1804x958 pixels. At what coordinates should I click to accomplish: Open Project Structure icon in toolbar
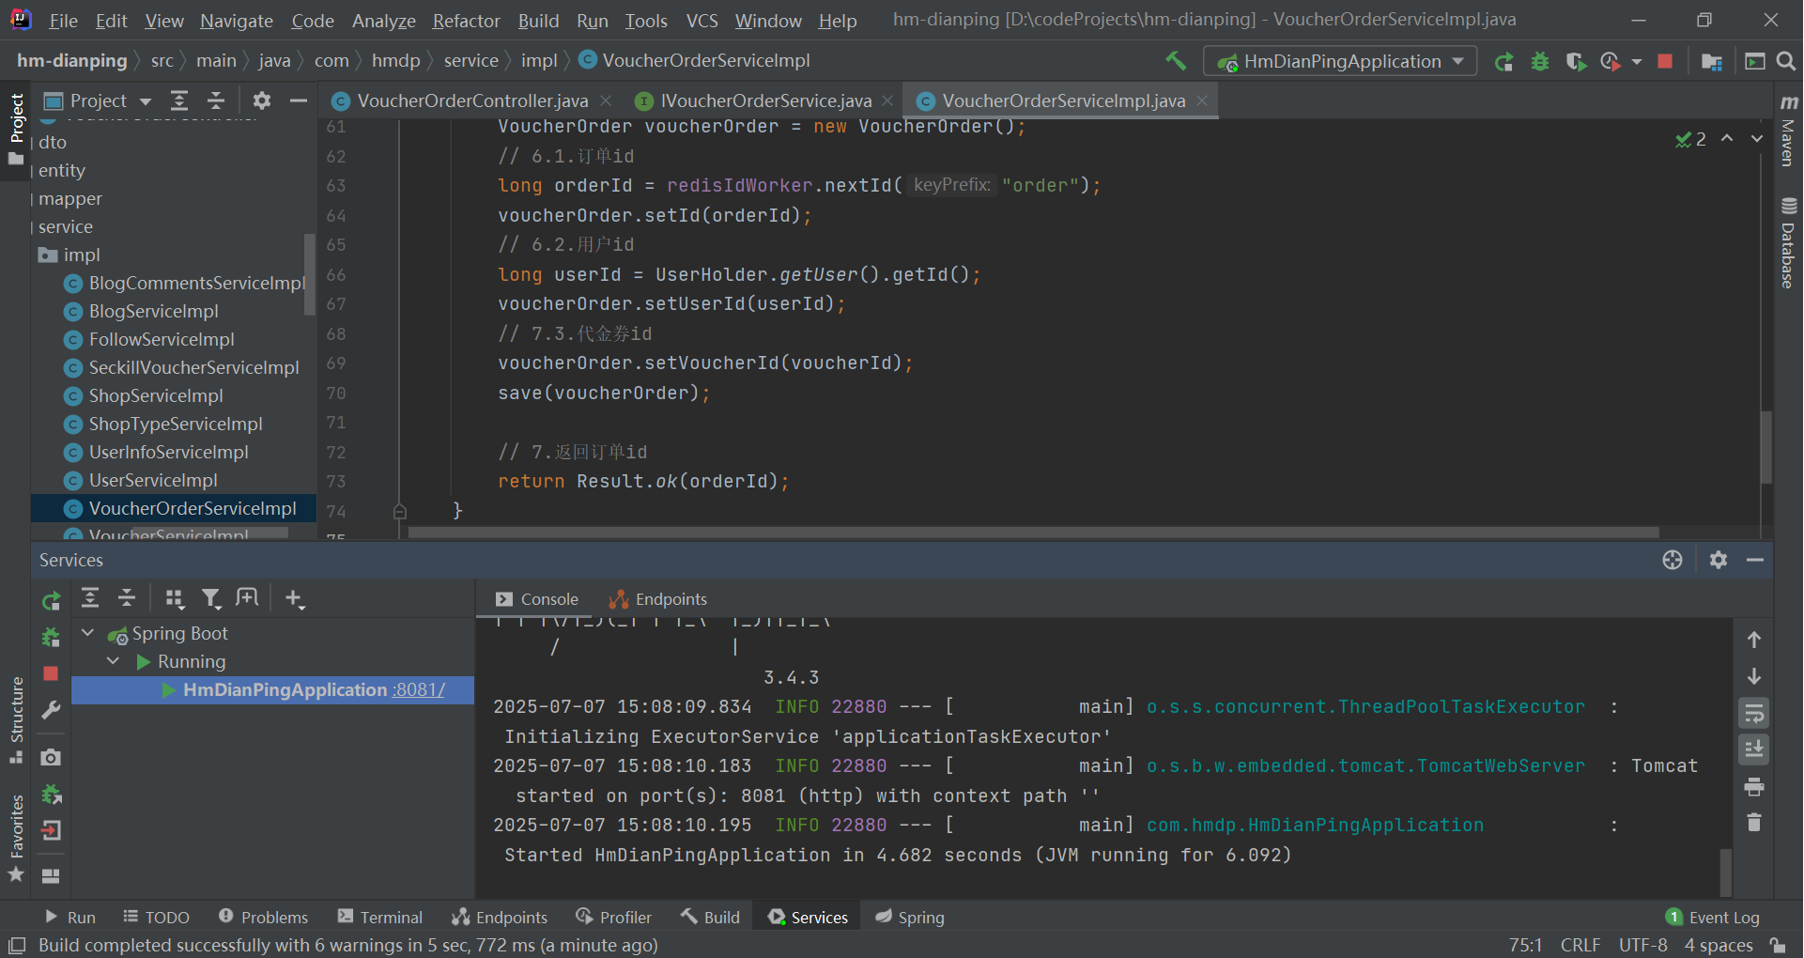(1712, 62)
